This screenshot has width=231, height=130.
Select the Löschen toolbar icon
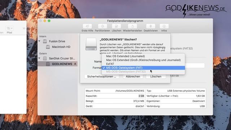pyautogui.click(x=116, y=26)
